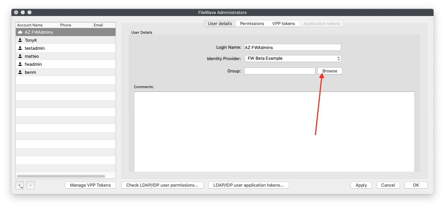Switch to VPP tokens tab

284,23
